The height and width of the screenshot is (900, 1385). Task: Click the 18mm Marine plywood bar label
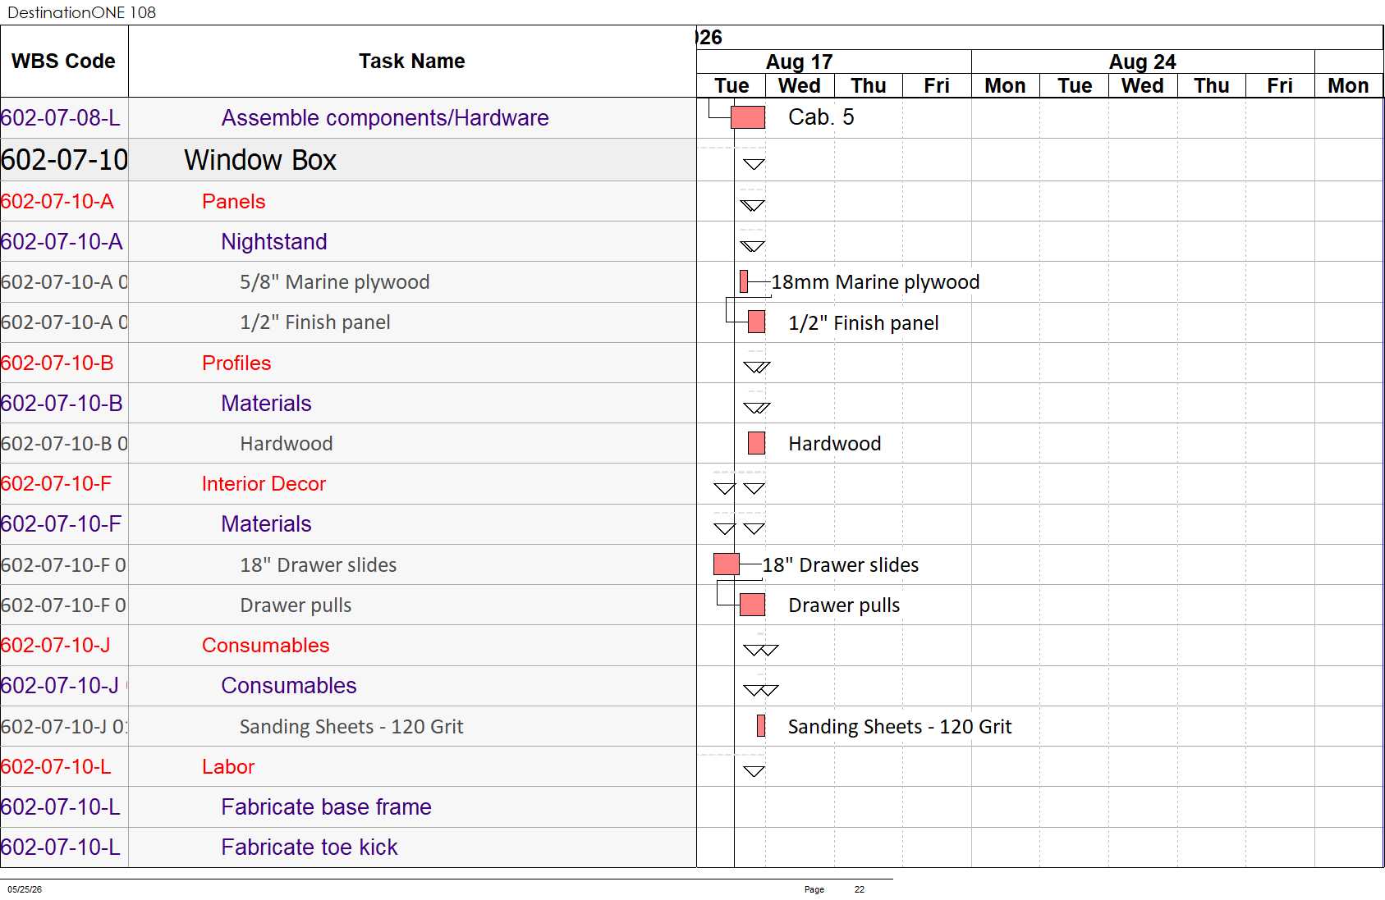pos(875,282)
